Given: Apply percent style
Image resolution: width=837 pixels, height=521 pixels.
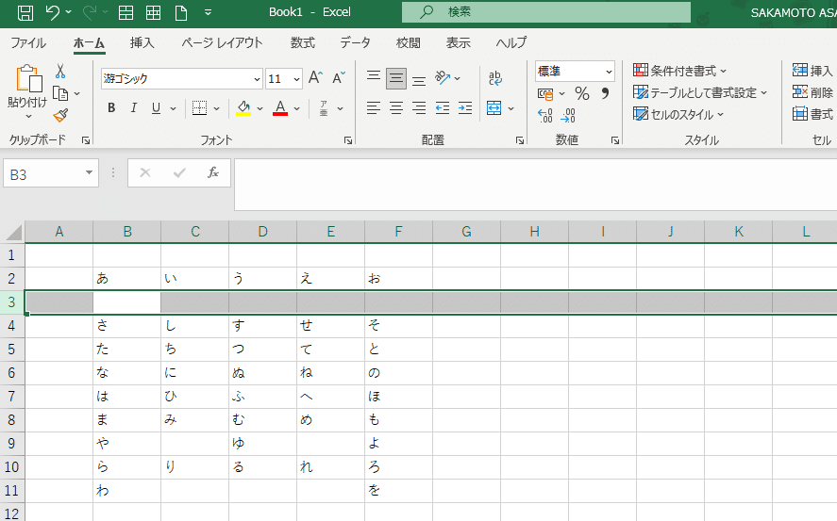Looking at the screenshot, I should 582,94.
